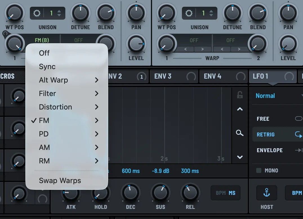This screenshot has height=219, width=303.
Task: Click envelope REL knob
Action: point(190,193)
